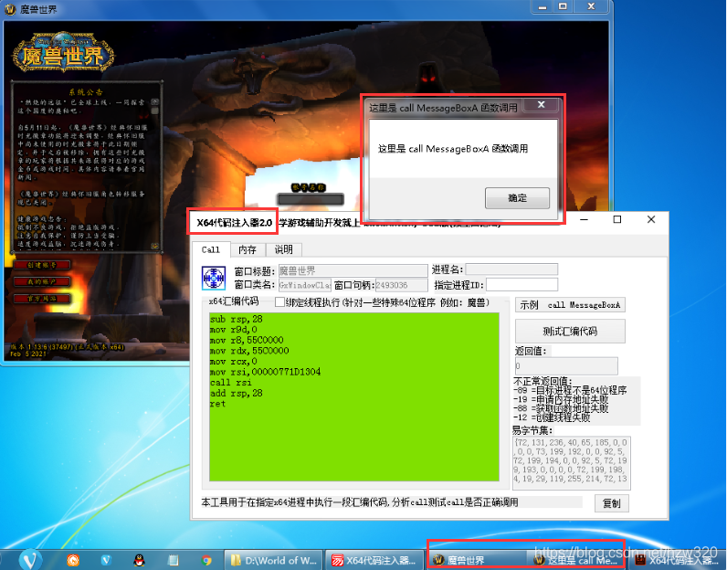The image size is (727, 570).
Task: Click code line "sub rsp,28"
Action: (x=236, y=319)
